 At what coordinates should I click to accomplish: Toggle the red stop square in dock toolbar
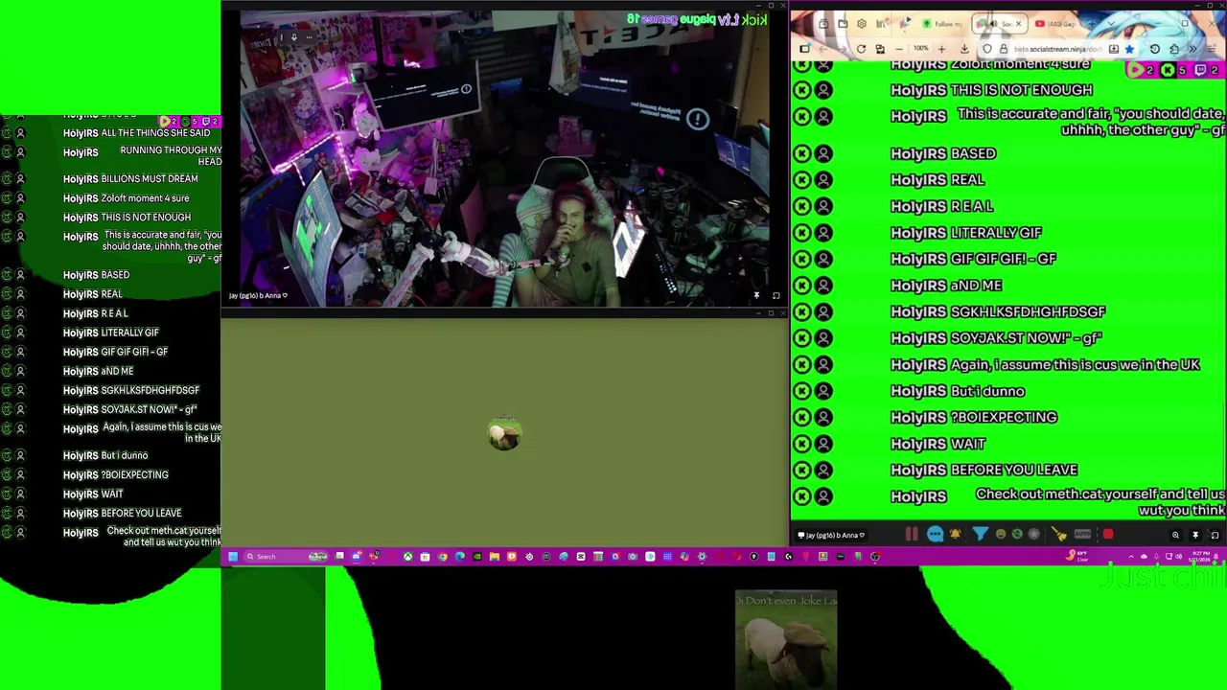click(x=1108, y=534)
